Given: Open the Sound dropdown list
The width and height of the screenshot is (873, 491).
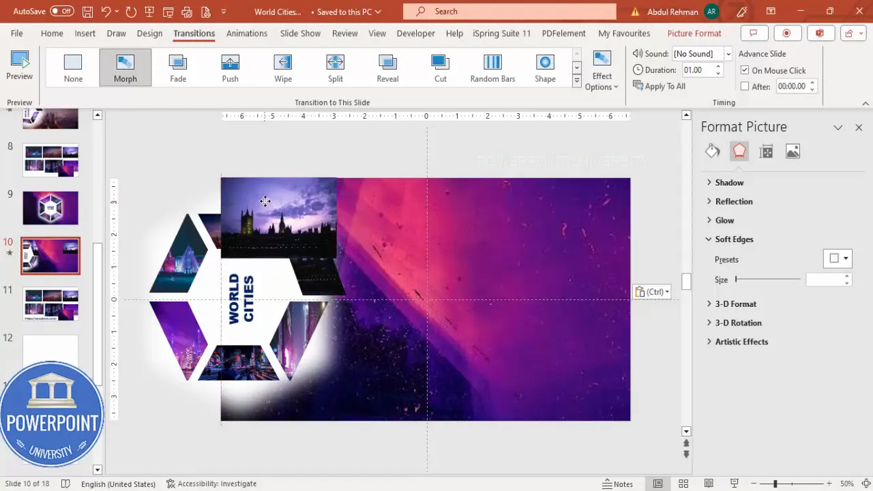Looking at the screenshot, I should pyautogui.click(x=728, y=54).
